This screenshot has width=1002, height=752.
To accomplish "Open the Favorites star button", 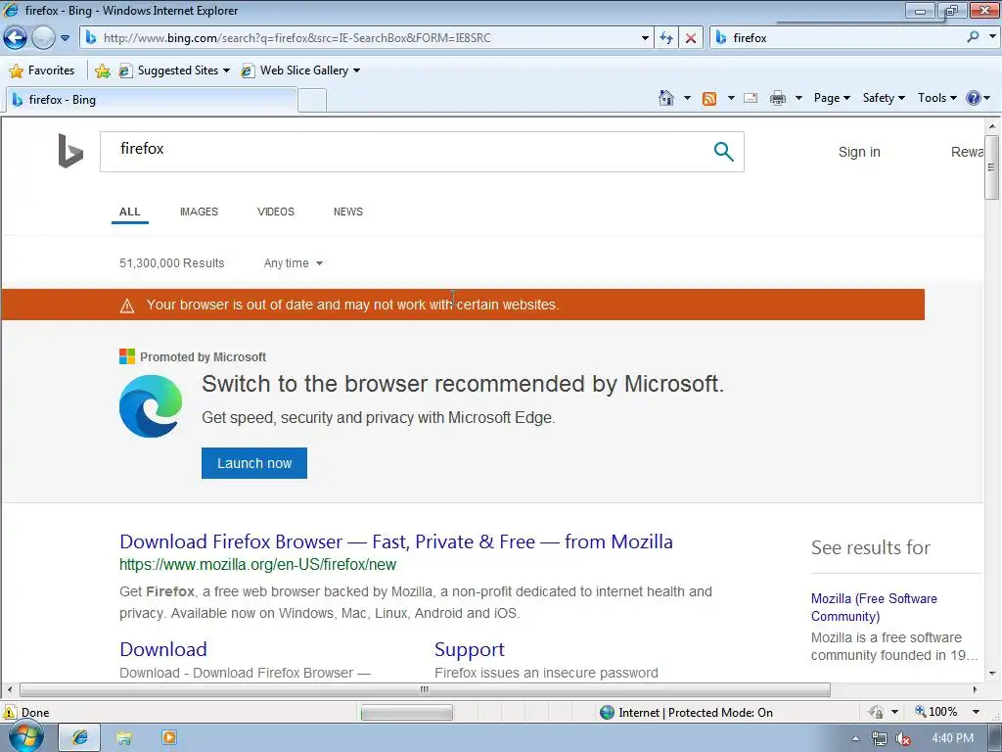I will point(42,70).
